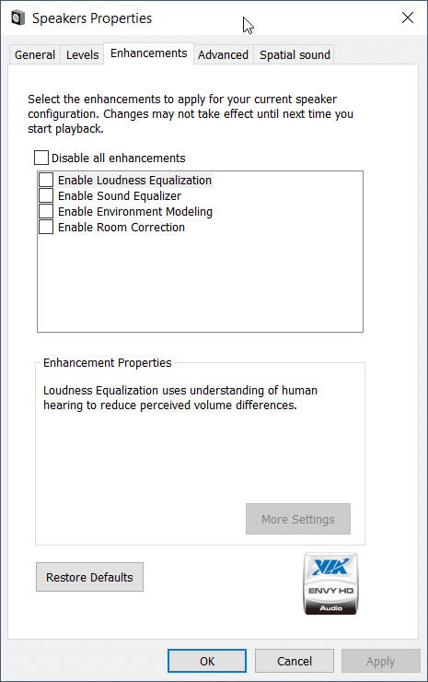Enable Loudness Equalization checkbox

[x=46, y=180]
